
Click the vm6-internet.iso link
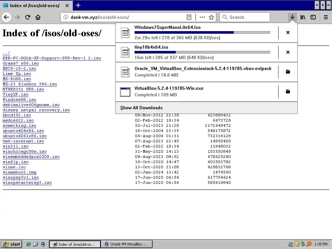(x=23, y=141)
